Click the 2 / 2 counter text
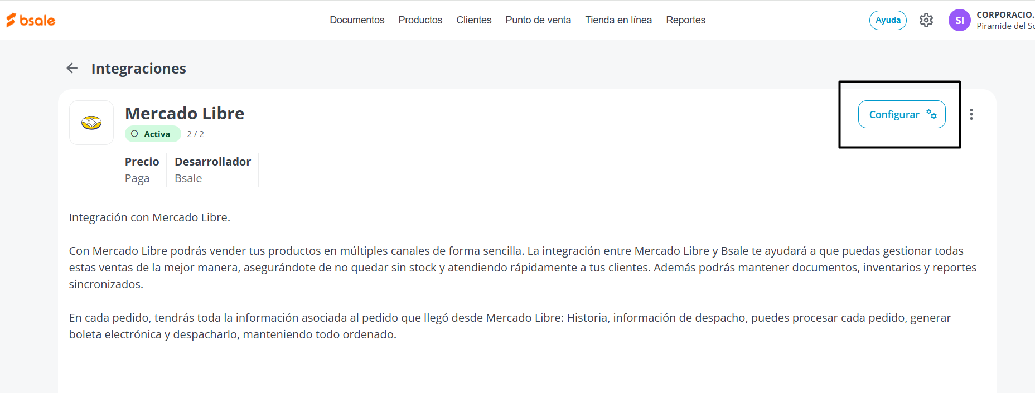Viewport: 1035px width, 393px height. [x=195, y=134]
